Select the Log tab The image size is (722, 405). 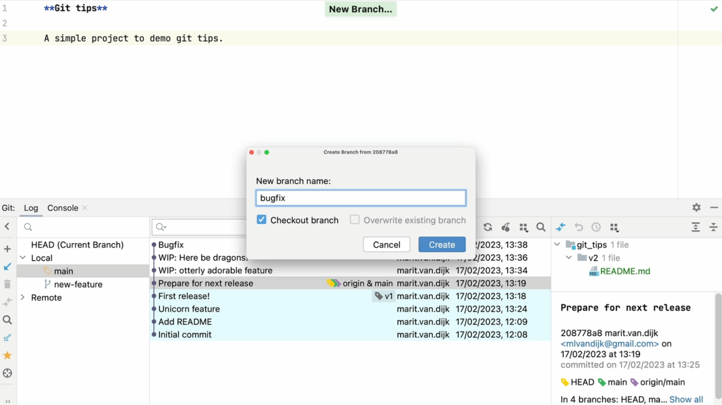click(31, 208)
